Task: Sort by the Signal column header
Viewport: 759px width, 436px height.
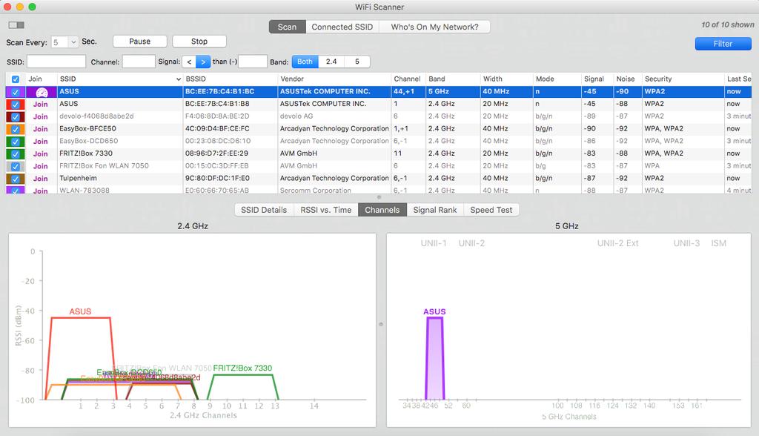Action: click(x=597, y=79)
